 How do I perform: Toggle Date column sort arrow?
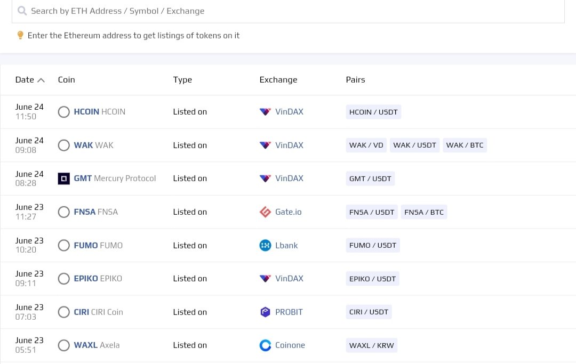tap(41, 80)
